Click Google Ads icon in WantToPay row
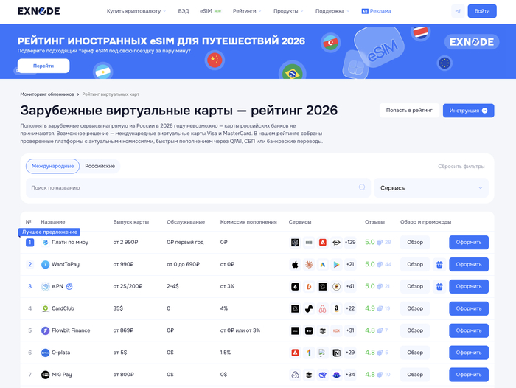 pos(323,265)
